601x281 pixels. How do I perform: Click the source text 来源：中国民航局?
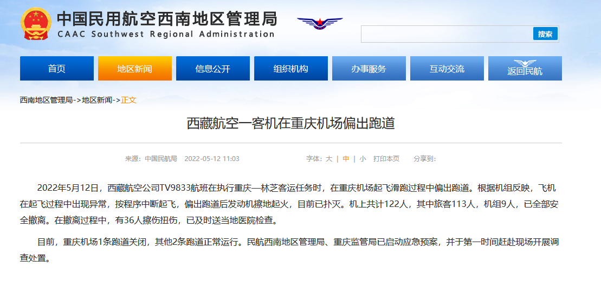[x=151, y=159]
